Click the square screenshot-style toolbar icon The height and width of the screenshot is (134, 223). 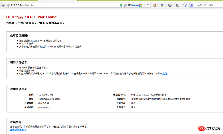(178, 5)
